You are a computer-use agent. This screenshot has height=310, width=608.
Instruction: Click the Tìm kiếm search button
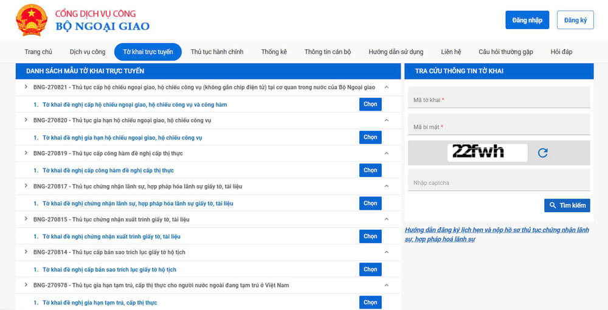click(567, 205)
